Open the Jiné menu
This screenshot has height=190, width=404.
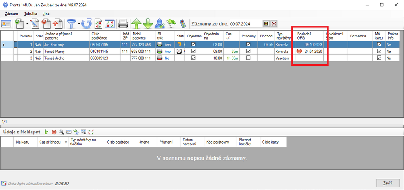click(47, 14)
